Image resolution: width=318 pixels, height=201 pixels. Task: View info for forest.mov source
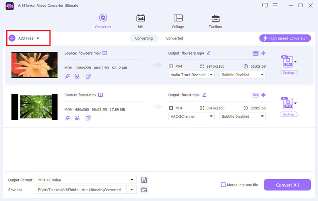tap(101, 95)
